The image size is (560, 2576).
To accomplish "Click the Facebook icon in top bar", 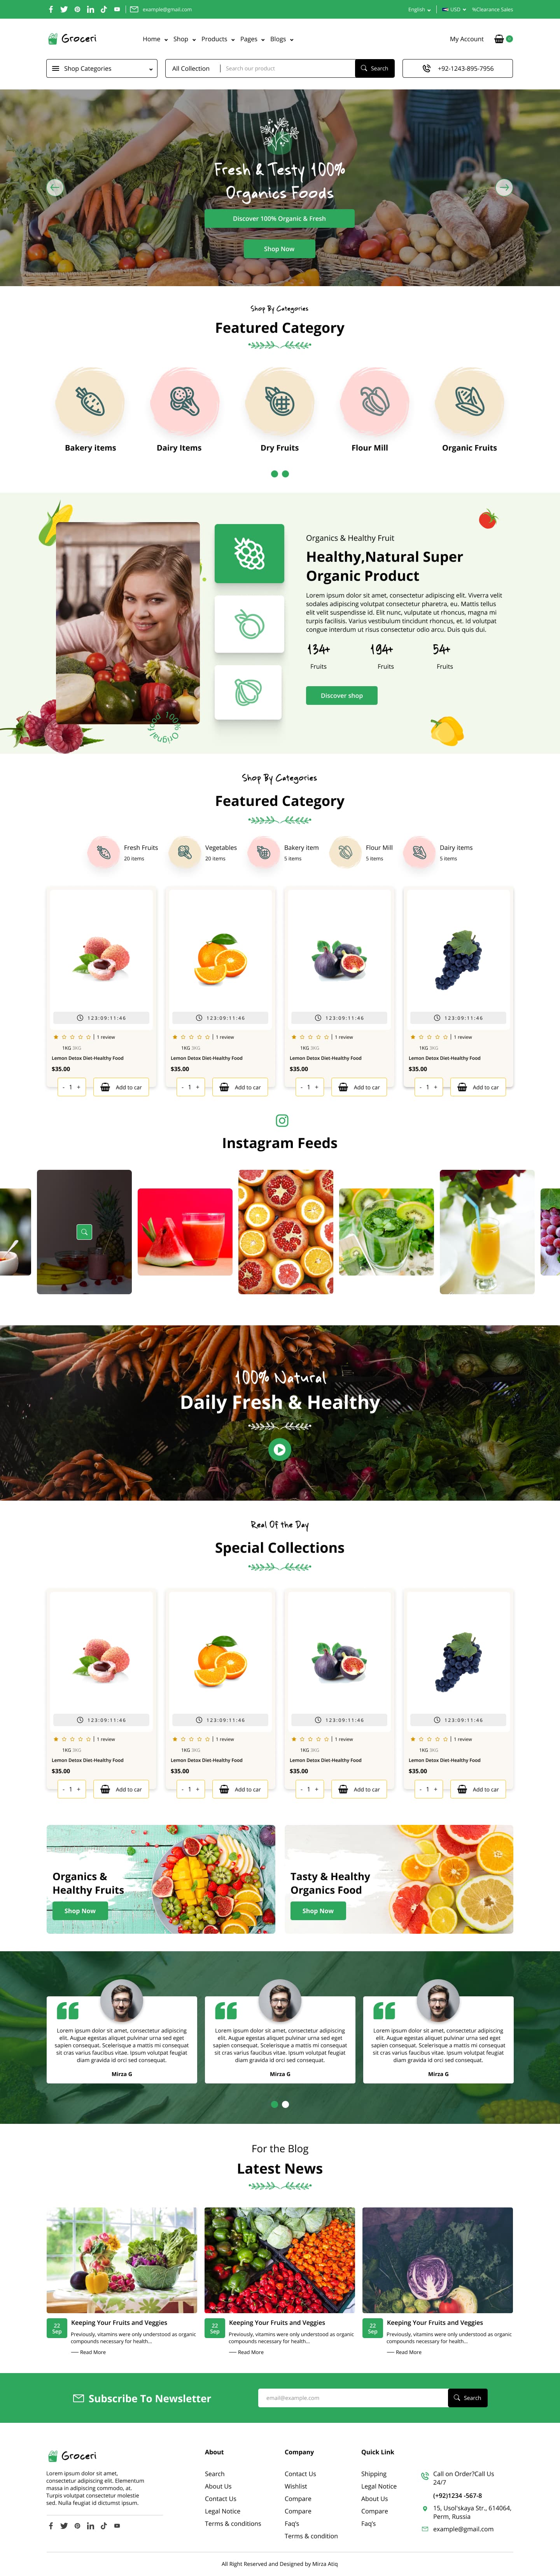I will pos(51,9).
